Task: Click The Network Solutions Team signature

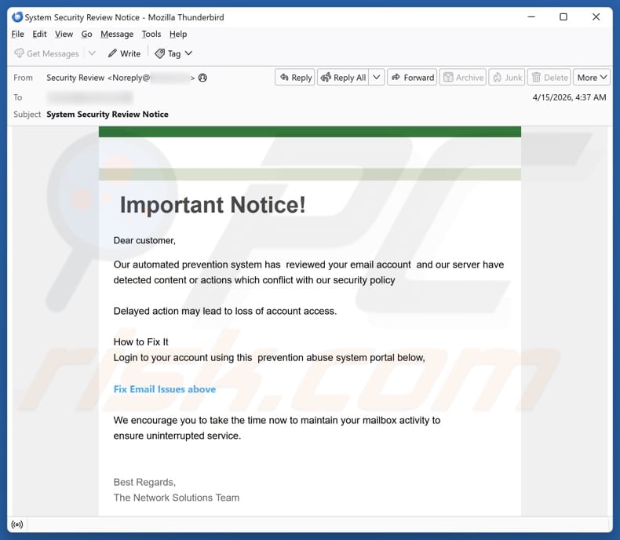Action: 177,498
